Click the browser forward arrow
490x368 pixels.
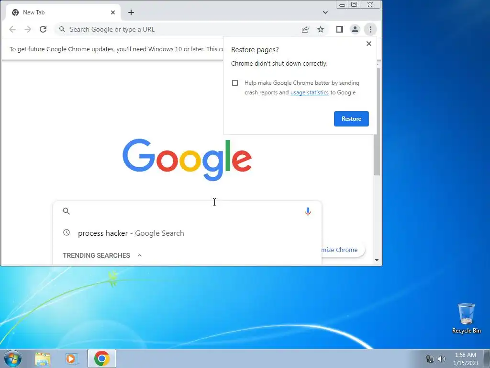point(28,29)
